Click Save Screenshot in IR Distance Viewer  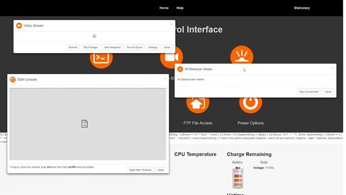[309, 92]
